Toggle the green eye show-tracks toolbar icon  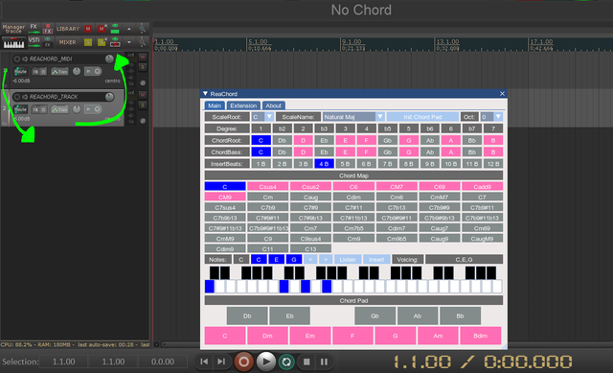115,29
